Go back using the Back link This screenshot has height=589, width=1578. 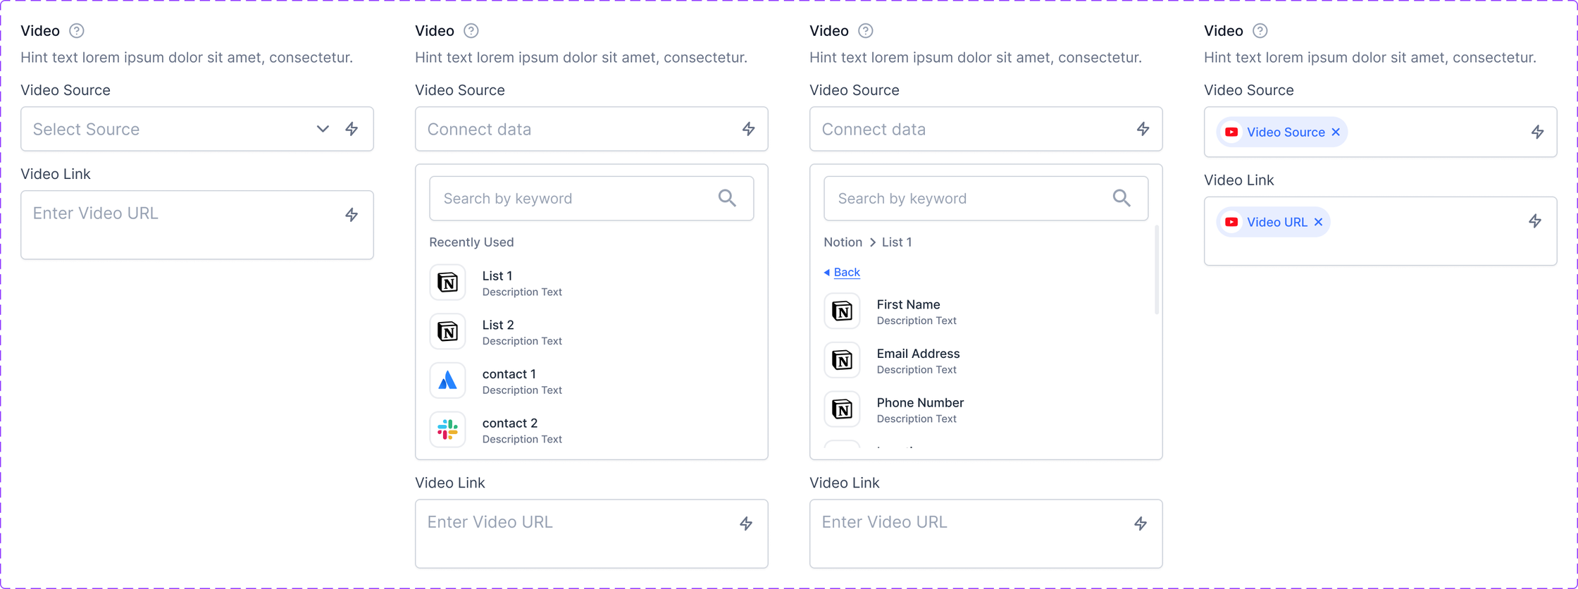[842, 272]
